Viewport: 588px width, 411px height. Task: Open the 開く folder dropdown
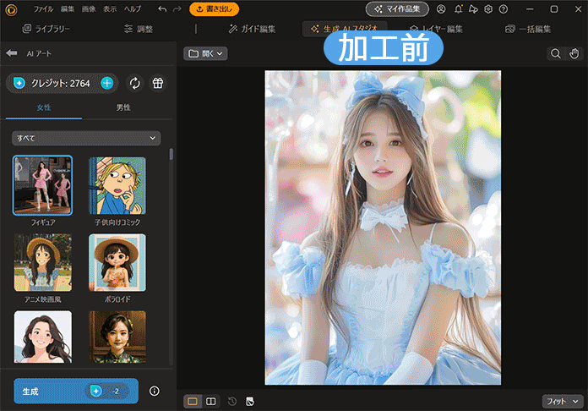pyautogui.click(x=205, y=53)
